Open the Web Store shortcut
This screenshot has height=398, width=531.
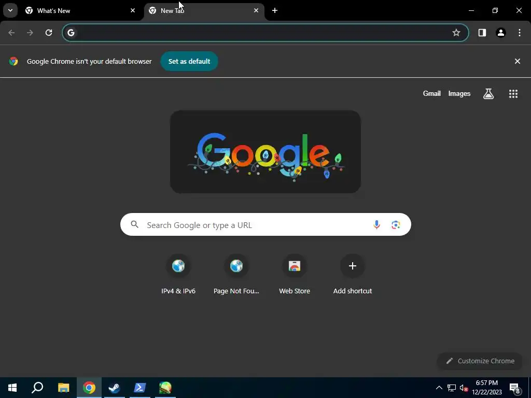(295, 274)
